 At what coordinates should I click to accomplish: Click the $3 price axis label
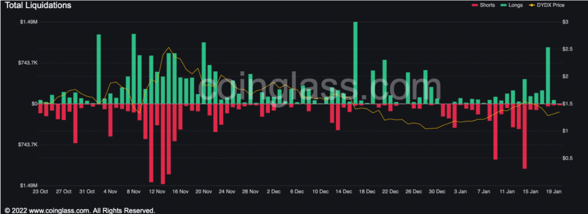[566, 22]
